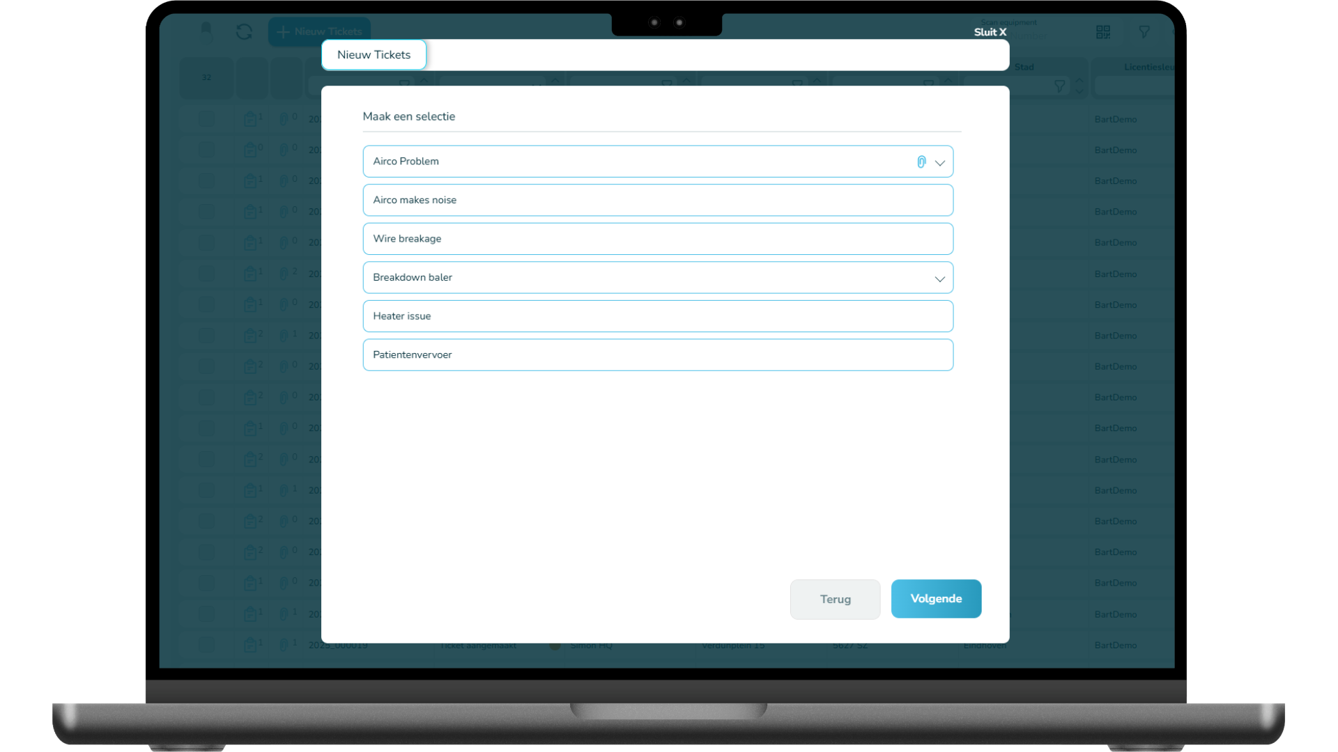Click the Terug button
The image size is (1338, 752).
tap(835, 600)
